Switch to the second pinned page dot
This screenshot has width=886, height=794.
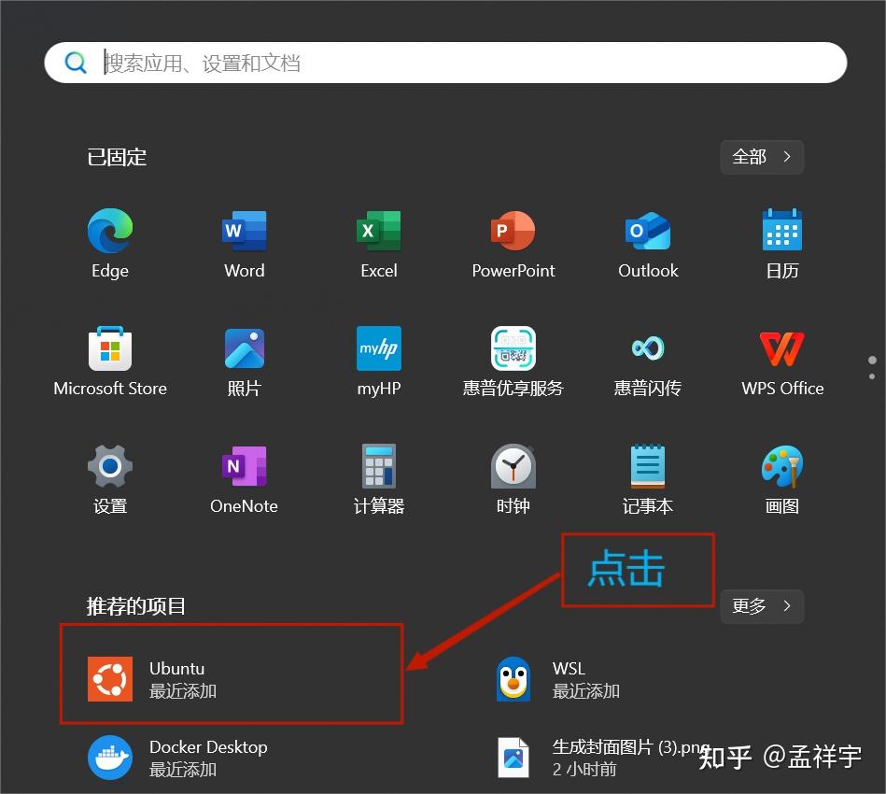872,376
